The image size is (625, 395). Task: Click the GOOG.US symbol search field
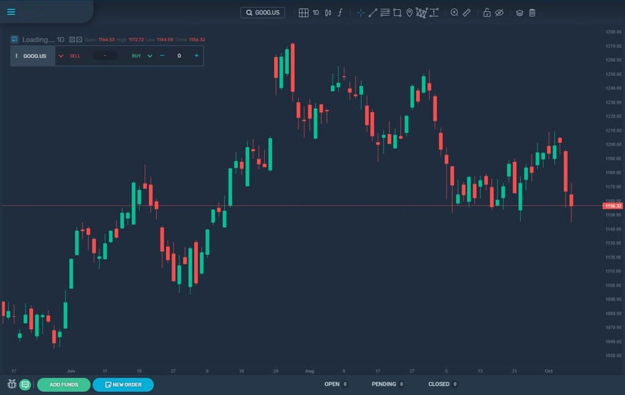(262, 12)
